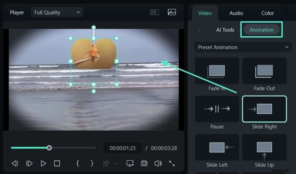Open the volume speaker control

(x=158, y=163)
